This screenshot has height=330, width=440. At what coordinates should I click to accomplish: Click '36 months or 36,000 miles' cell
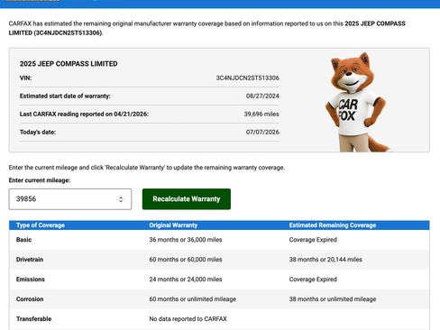click(x=186, y=240)
